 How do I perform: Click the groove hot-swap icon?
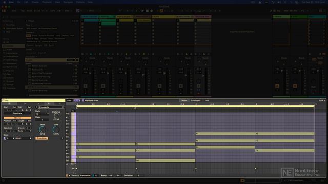27,128
